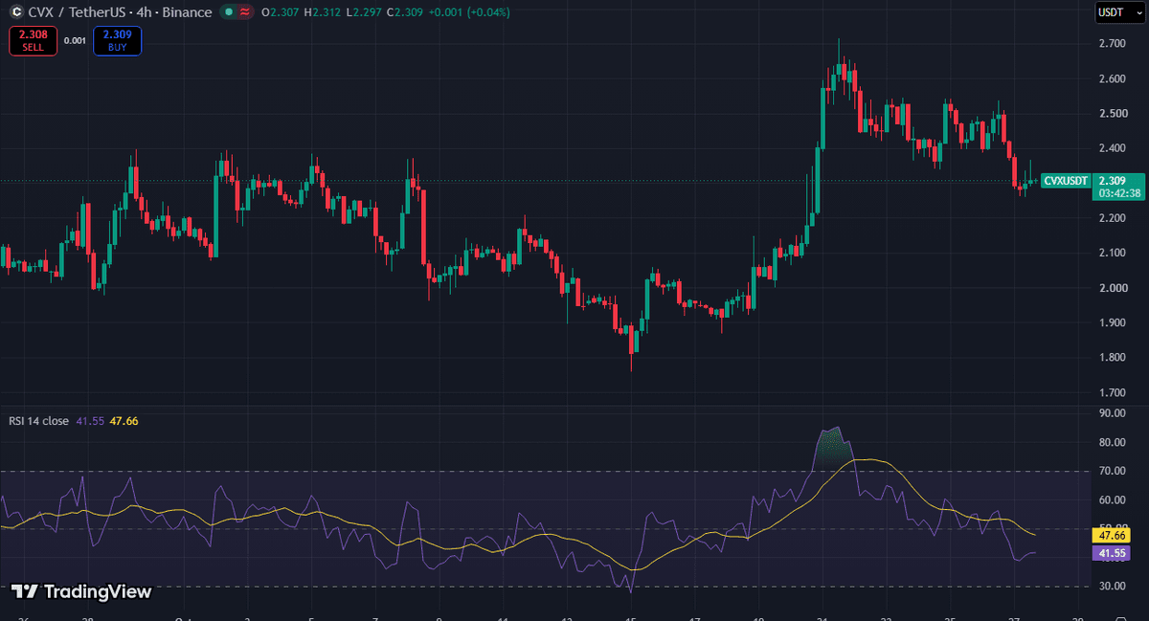Click the blue 2.309 BUY button
This screenshot has width=1149, height=621.
[x=118, y=40]
